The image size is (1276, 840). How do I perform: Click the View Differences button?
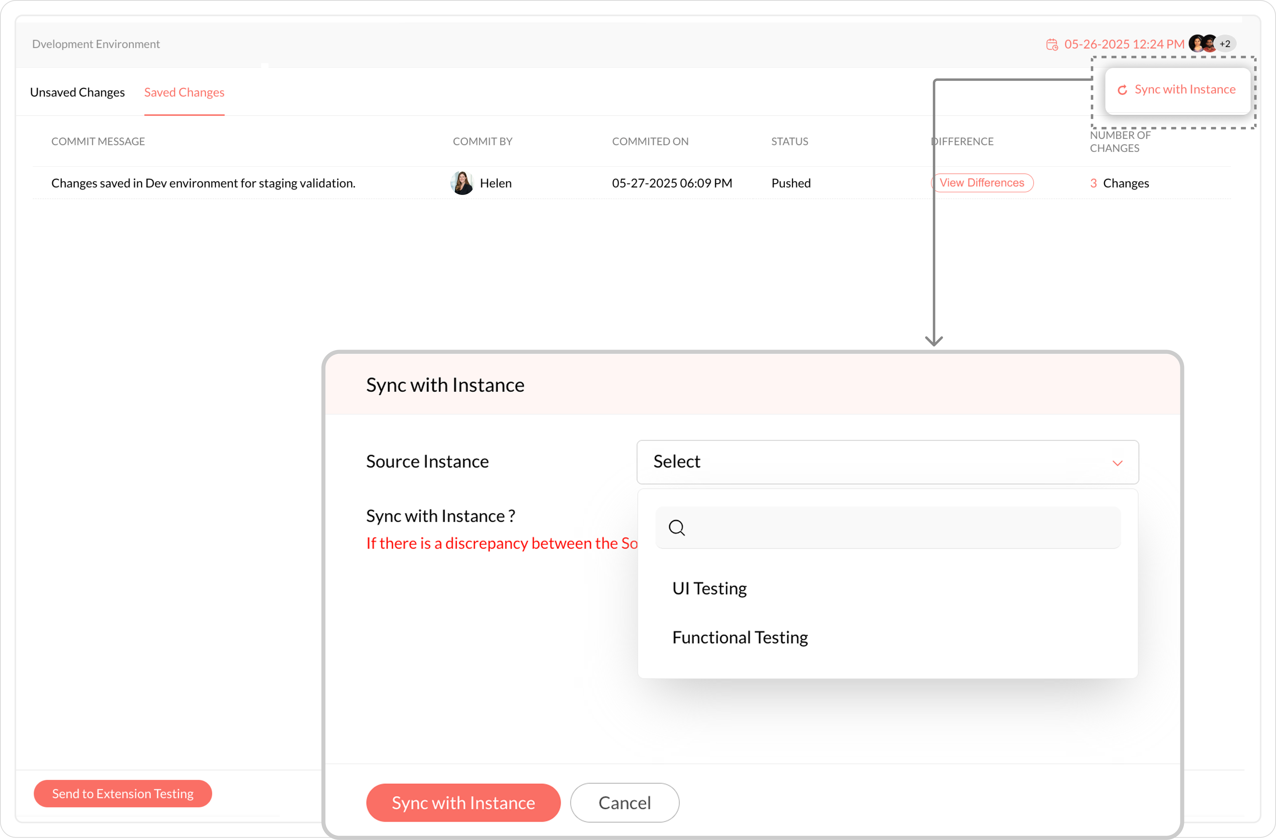(982, 183)
